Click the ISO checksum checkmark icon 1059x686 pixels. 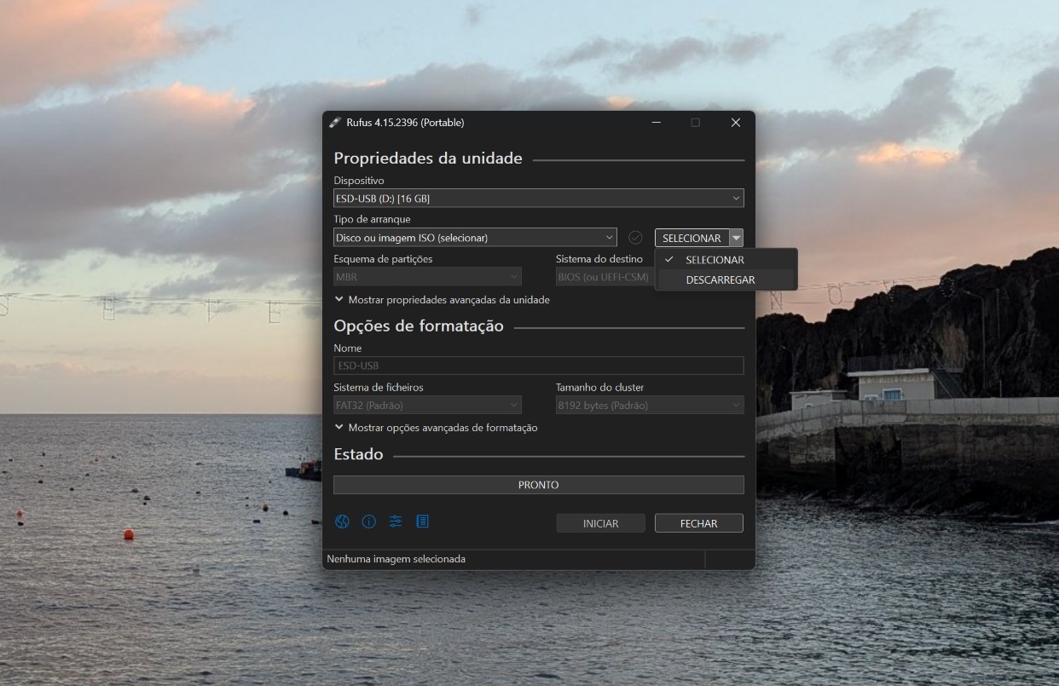(x=635, y=238)
